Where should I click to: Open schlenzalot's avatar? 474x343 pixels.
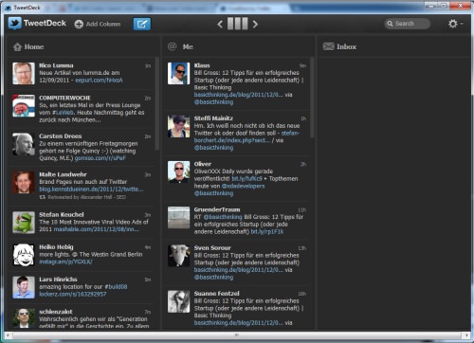[24, 318]
